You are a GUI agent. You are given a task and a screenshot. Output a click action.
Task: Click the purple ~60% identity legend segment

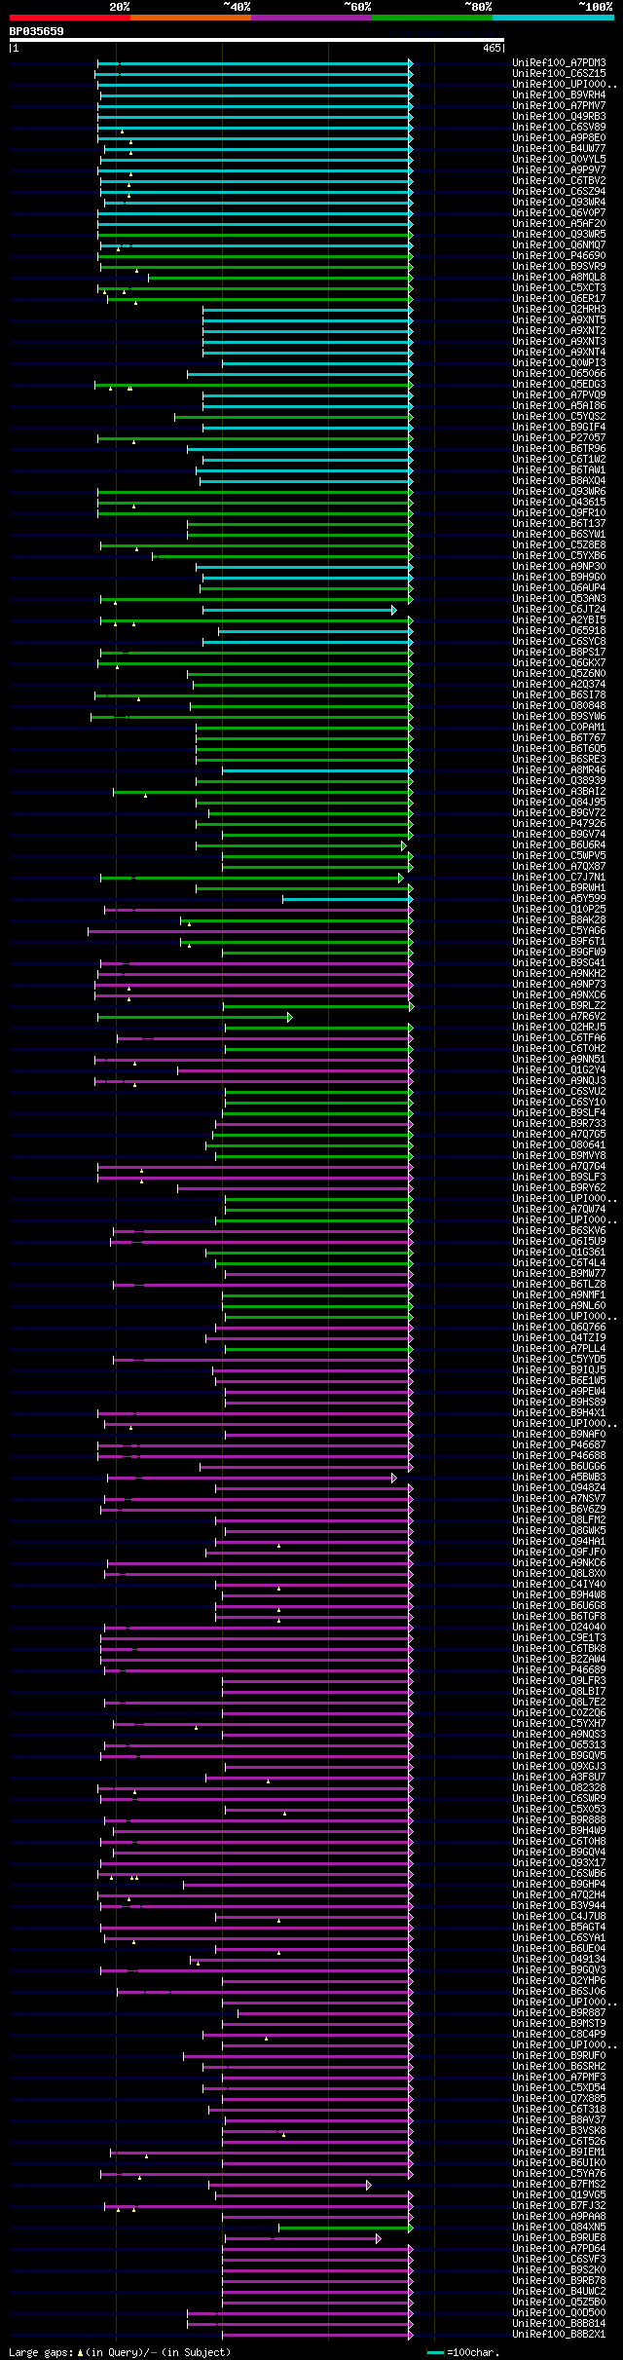[x=311, y=18]
